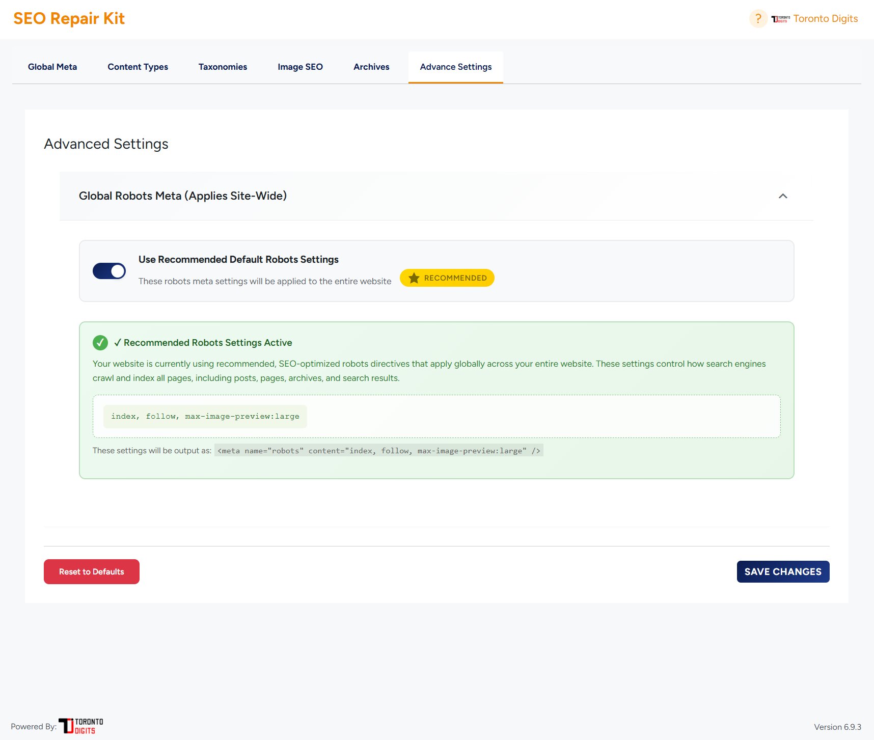This screenshot has height=740, width=874.
Task: Click the SAVE CHANGES button
Action: (x=783, y=571)
